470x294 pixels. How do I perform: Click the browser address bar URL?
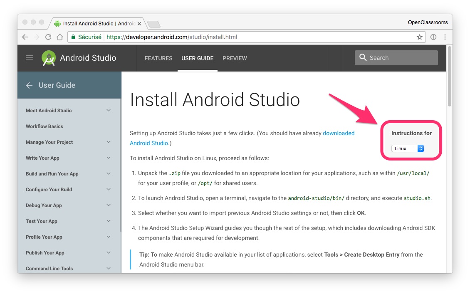pyautogui.click(x=172, y=37)
